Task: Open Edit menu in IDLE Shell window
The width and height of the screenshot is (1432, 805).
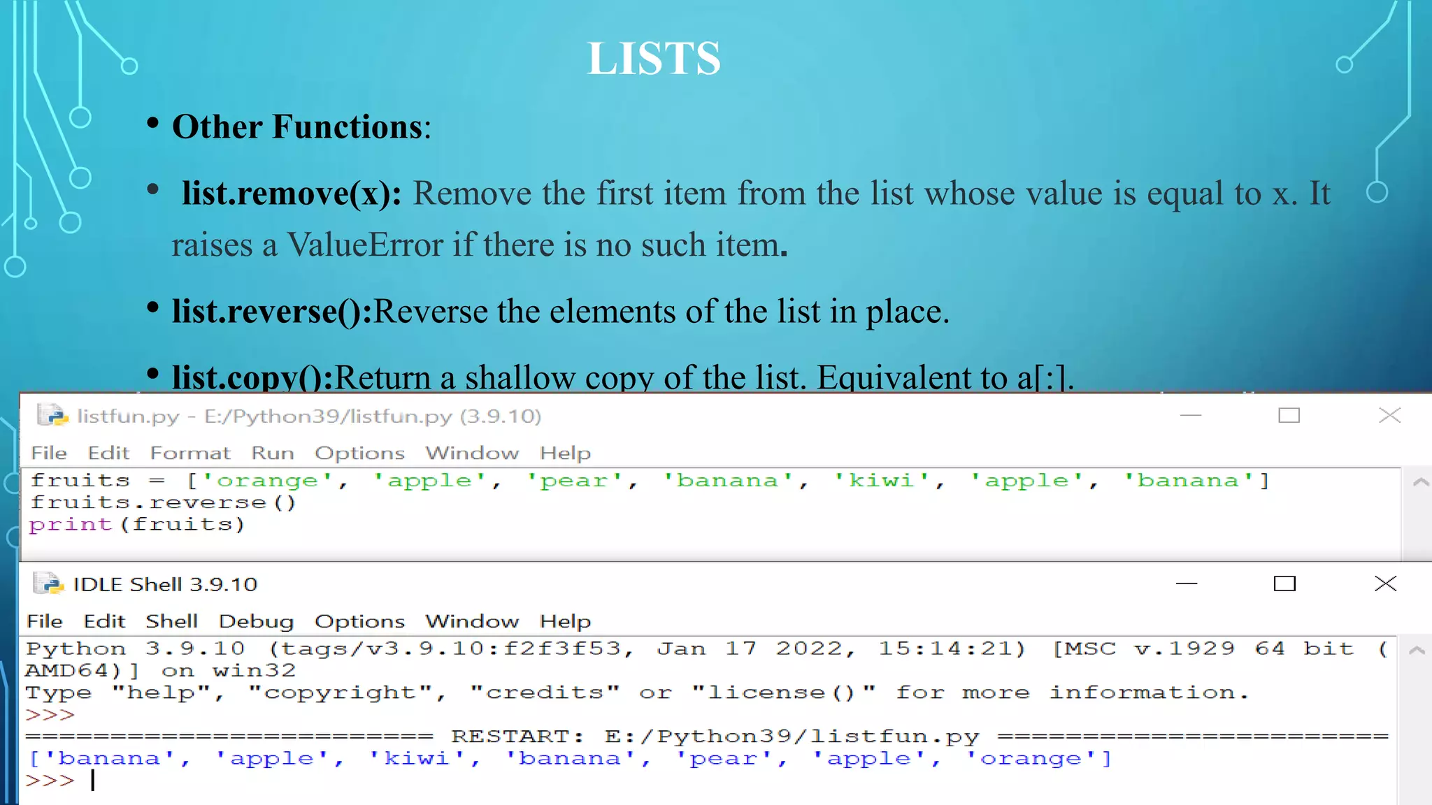Action: 104,621
